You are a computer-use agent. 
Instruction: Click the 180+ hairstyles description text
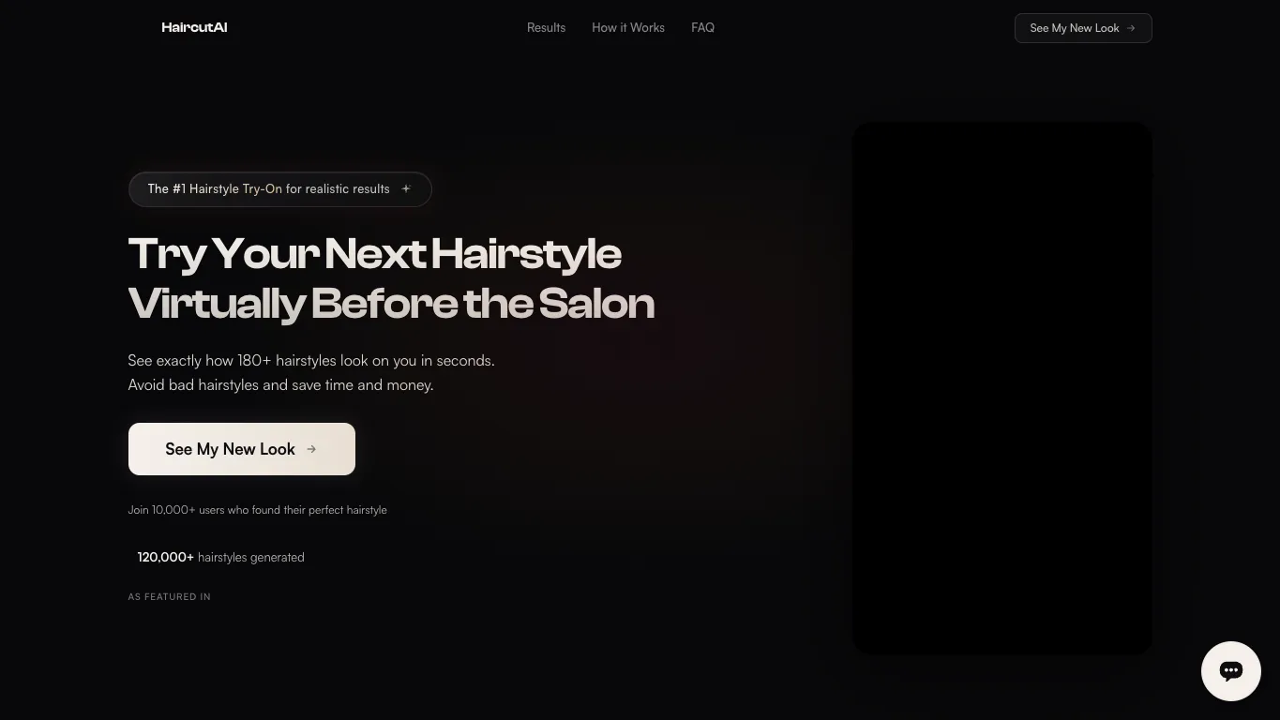pos(311,372)
